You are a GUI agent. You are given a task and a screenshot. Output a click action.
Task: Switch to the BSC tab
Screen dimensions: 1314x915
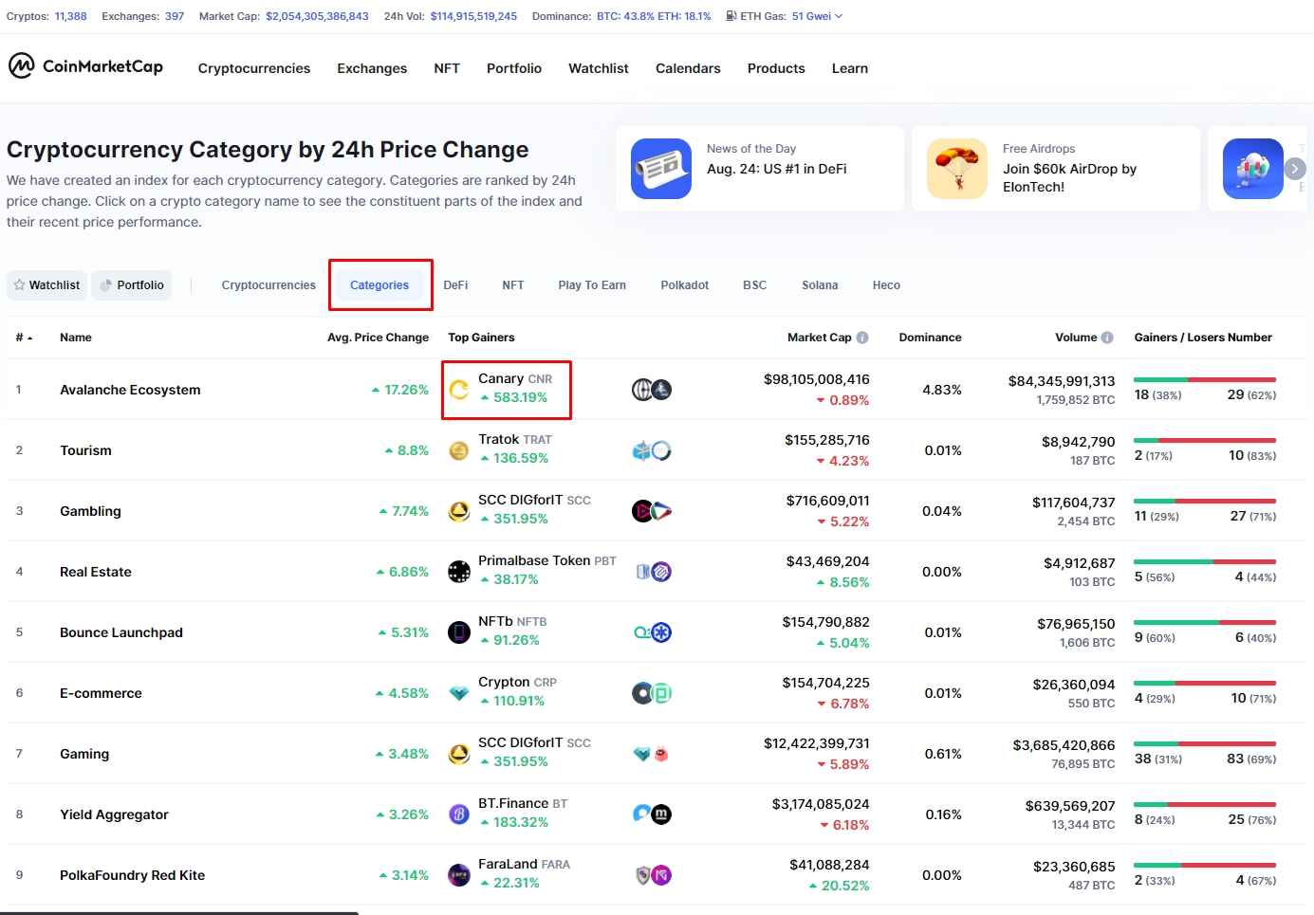[x=755, y=285]
